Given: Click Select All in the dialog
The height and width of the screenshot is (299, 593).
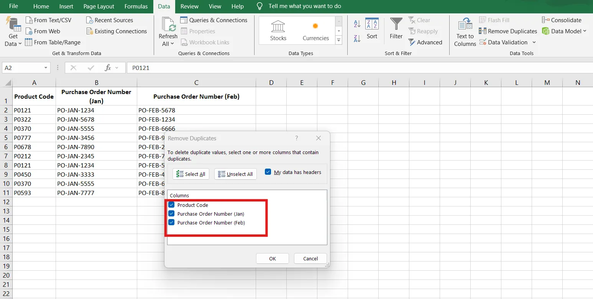Looking at the screenshot, I should tap(191, 174).
